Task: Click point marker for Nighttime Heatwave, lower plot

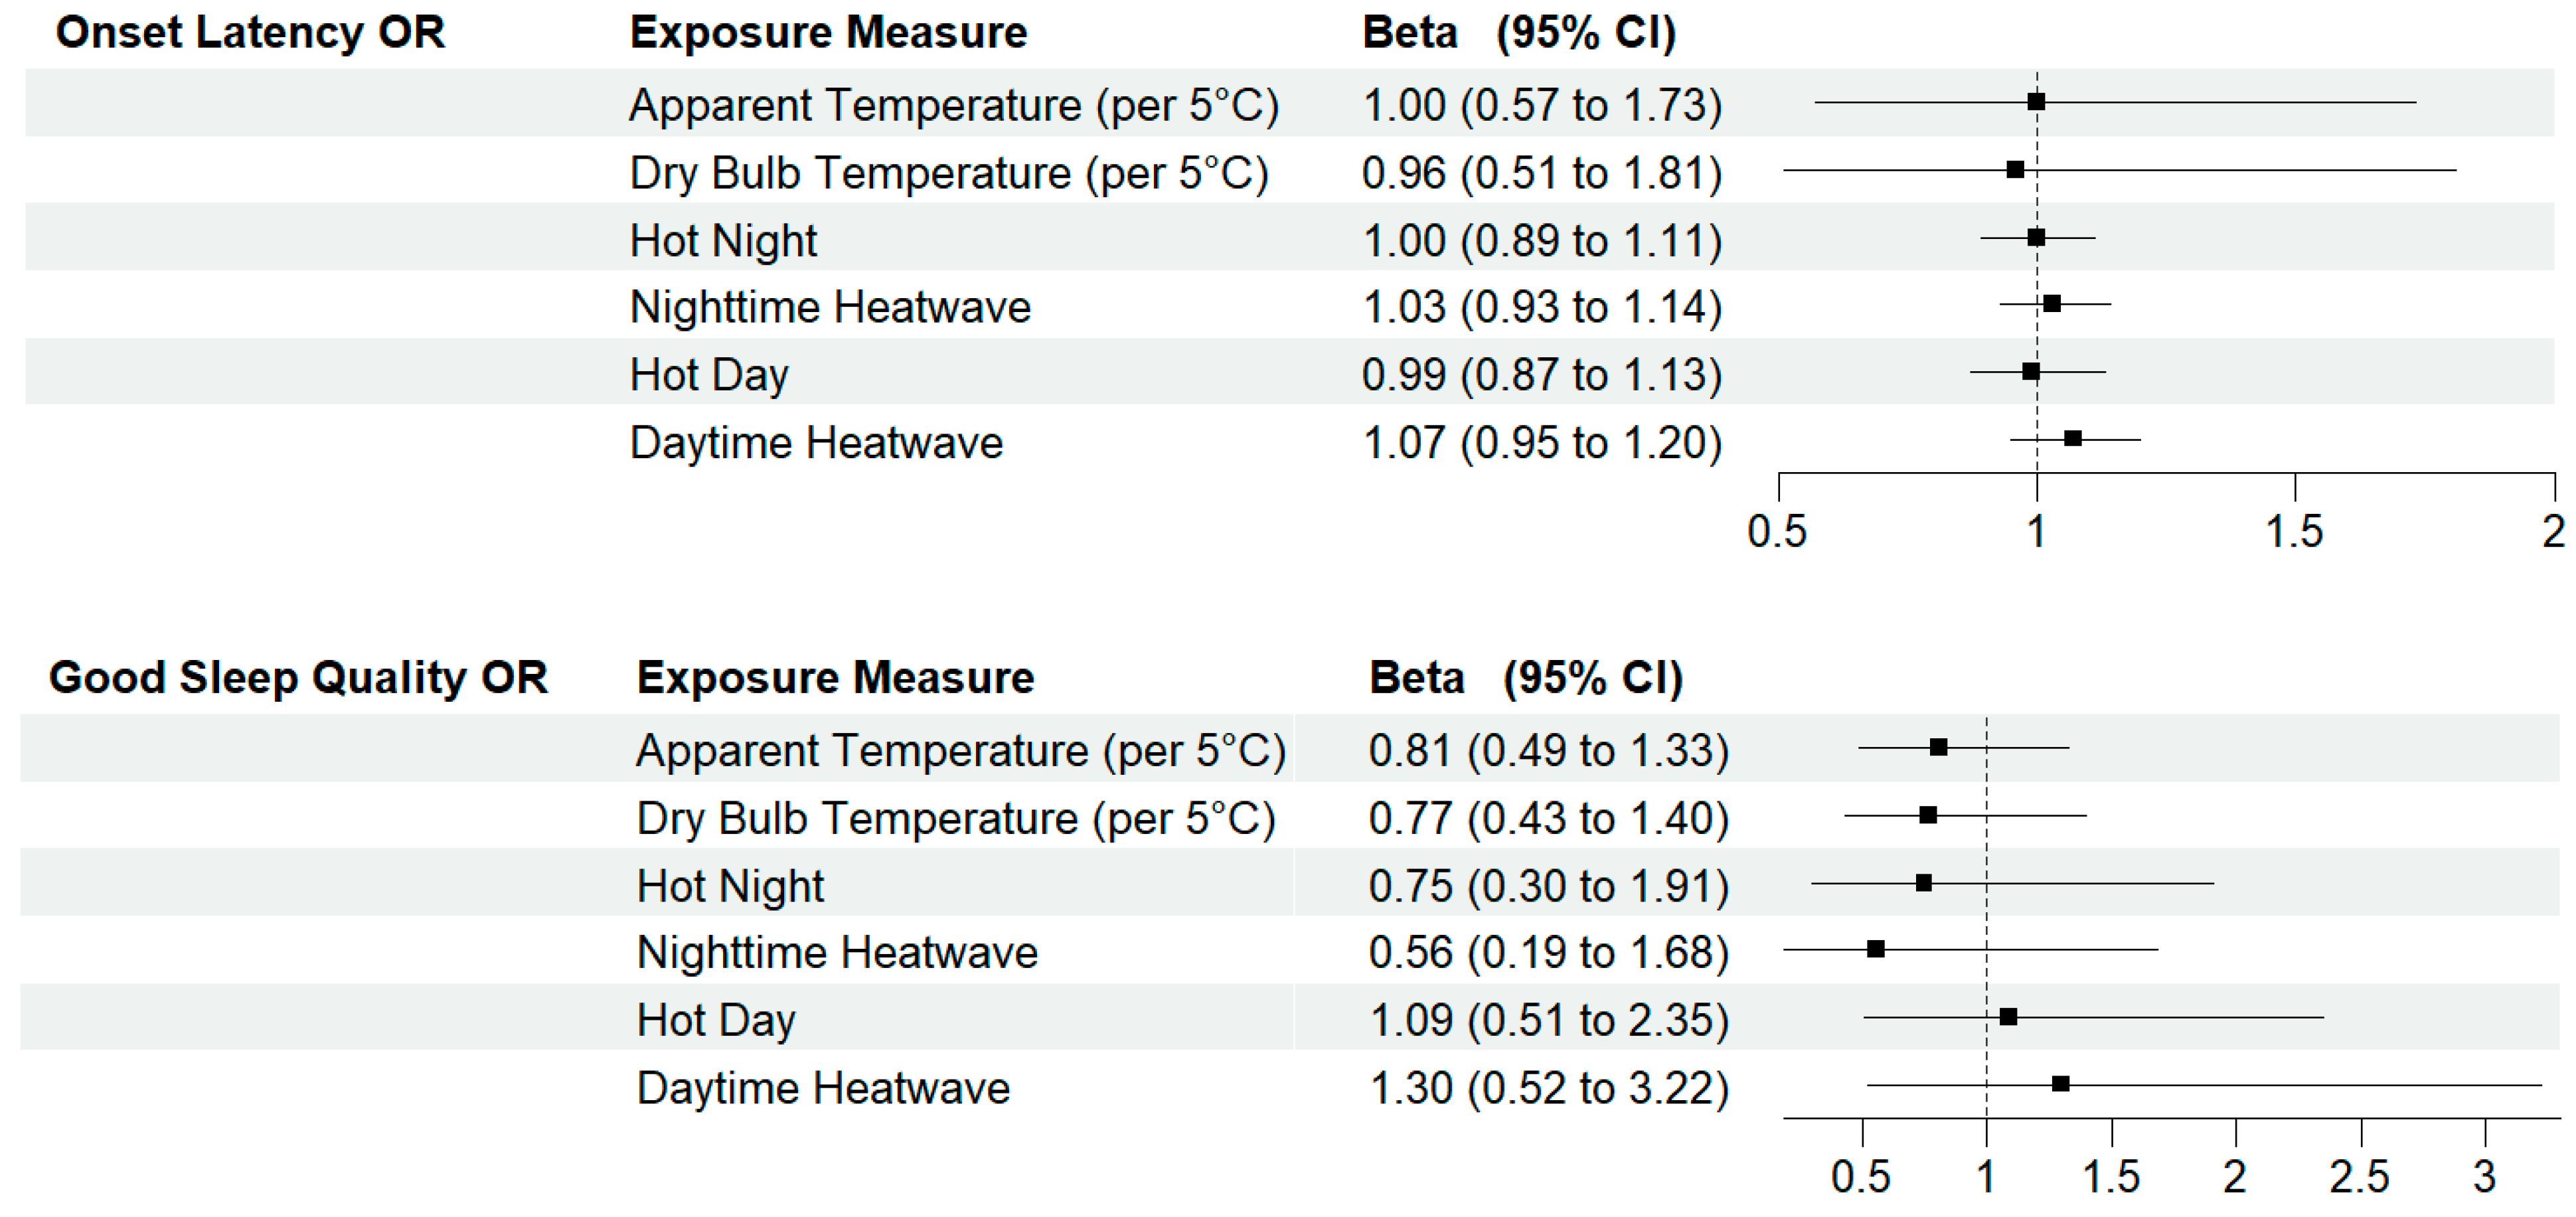Action: coord(1876,949)
